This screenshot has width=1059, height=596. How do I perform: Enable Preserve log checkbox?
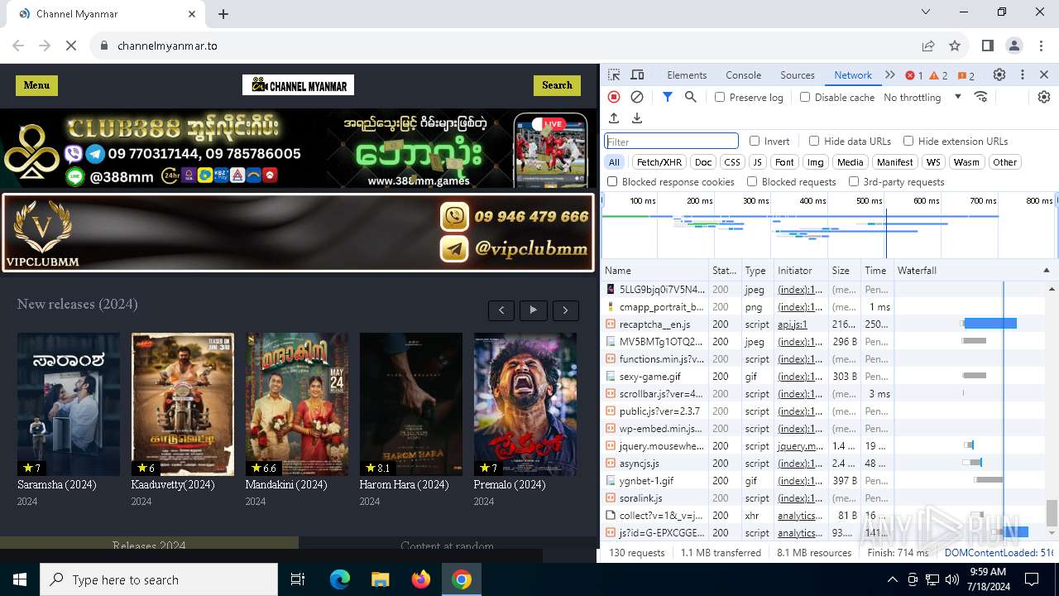coord(720,97)
